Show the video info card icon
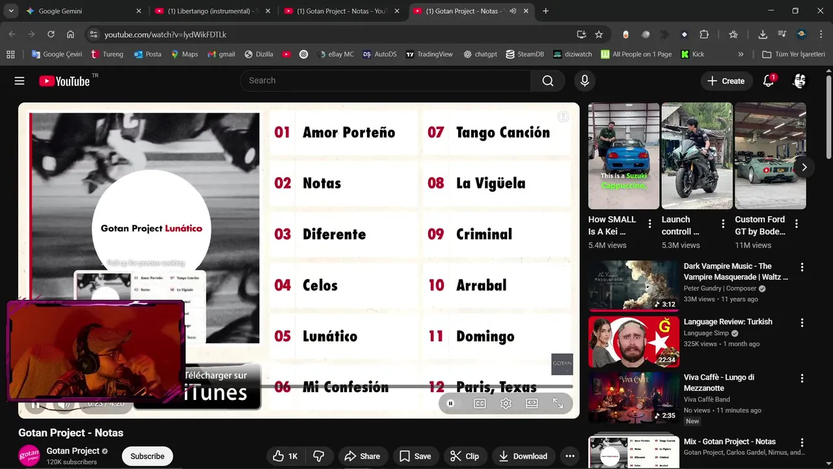The image size is (833, 469). [x=563, y=117]
